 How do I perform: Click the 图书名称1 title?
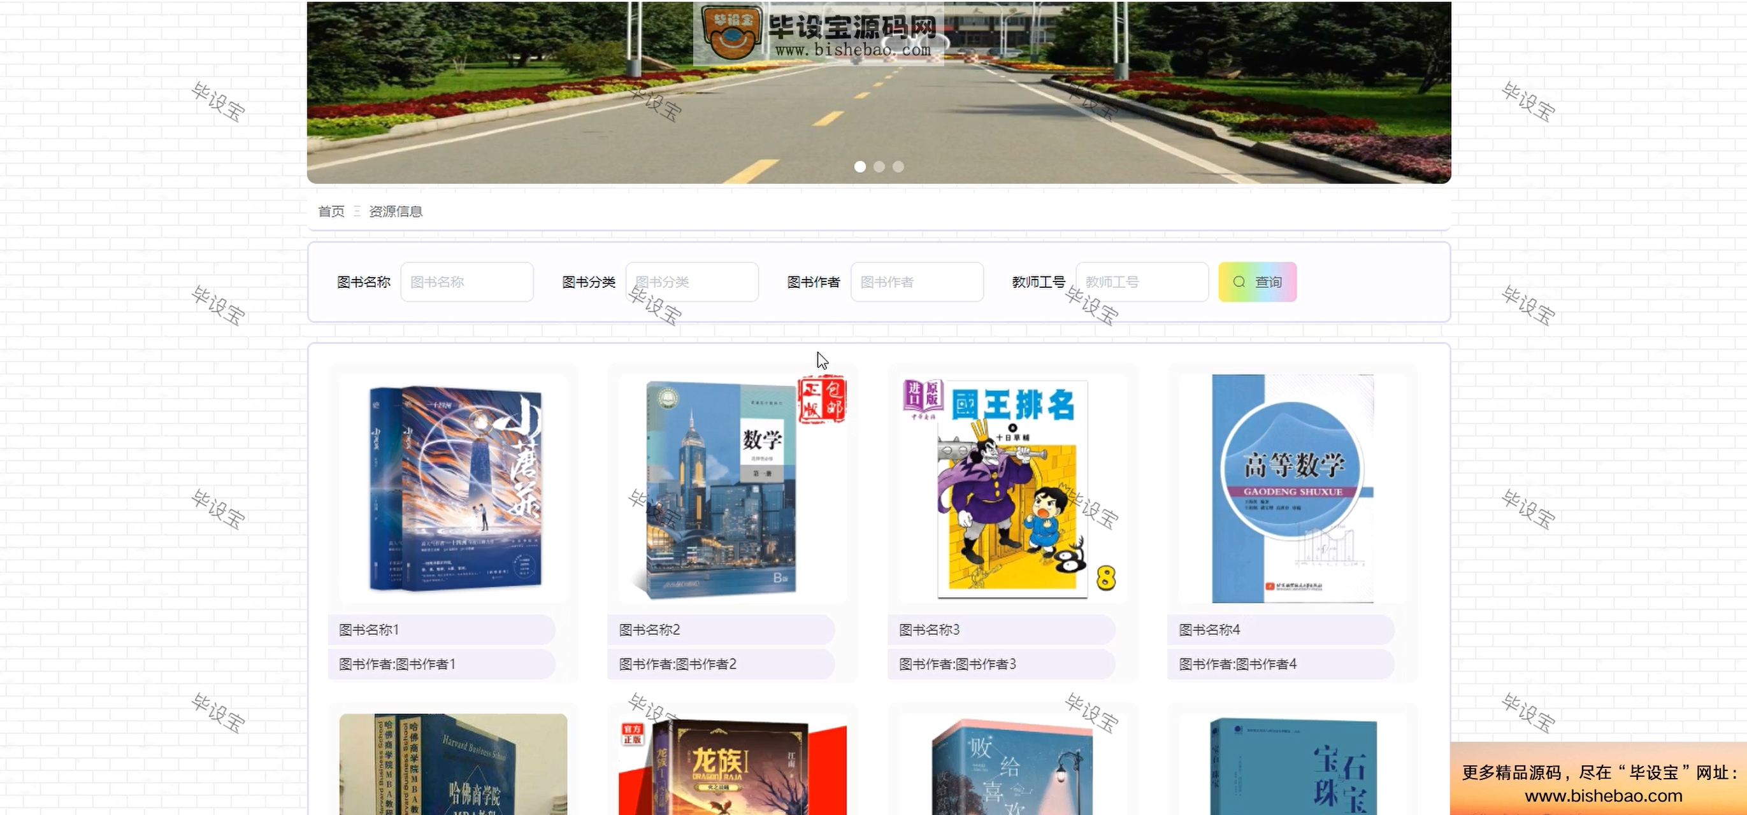(369, 629)
